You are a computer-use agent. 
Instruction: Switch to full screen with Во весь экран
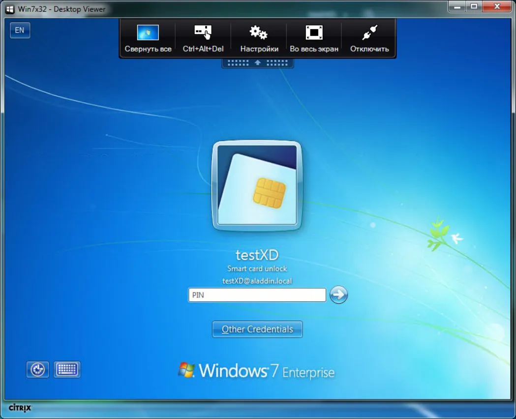[314, 38]
